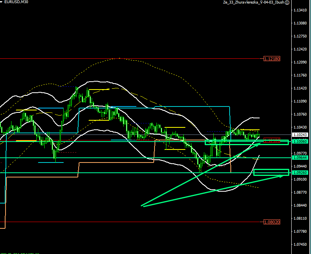
Task: Select the red 1.08020 price label
Action: click(x=271, y=222)
